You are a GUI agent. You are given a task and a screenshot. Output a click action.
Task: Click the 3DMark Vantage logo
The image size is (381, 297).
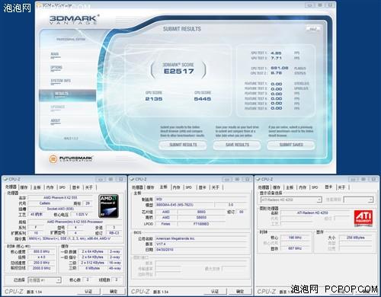[x=74, y=19]
